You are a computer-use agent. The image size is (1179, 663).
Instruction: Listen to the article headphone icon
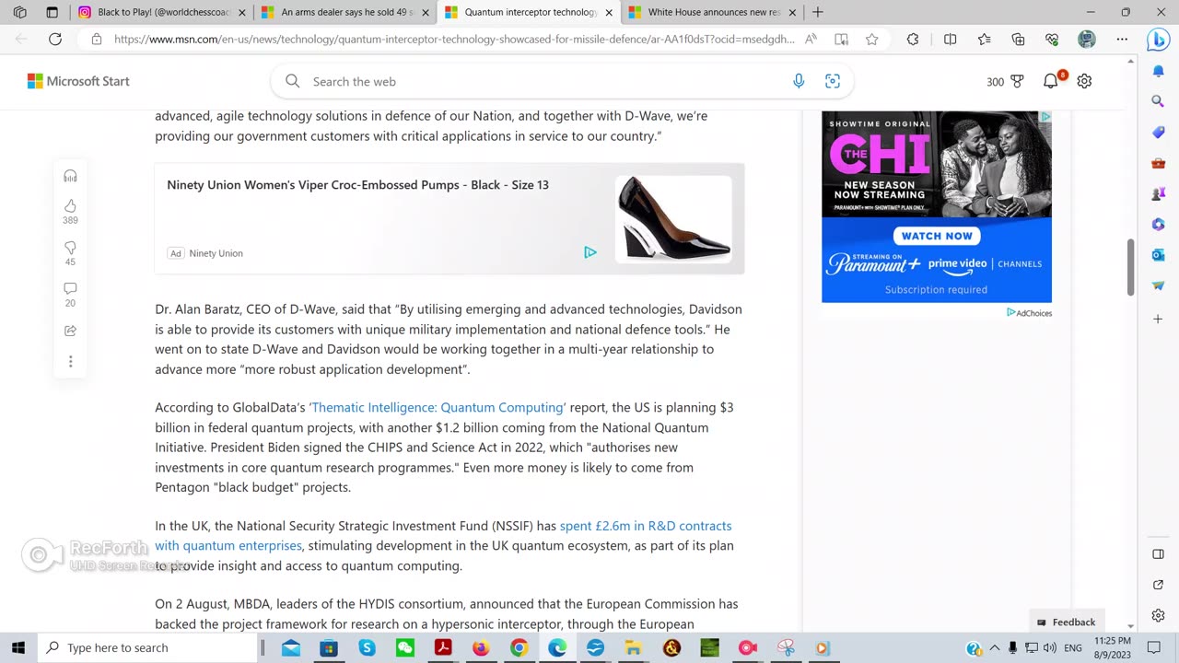pos(70,176)
